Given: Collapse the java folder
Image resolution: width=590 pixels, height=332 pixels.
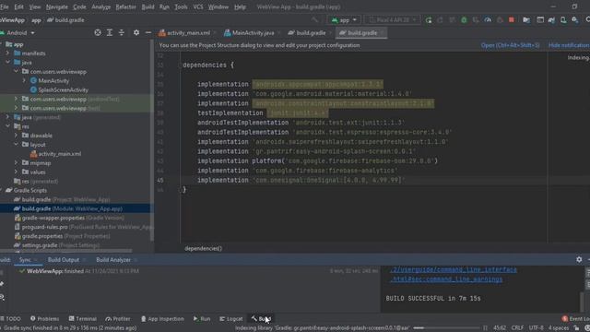Looking at the screenshot, I should click(7, 63).
